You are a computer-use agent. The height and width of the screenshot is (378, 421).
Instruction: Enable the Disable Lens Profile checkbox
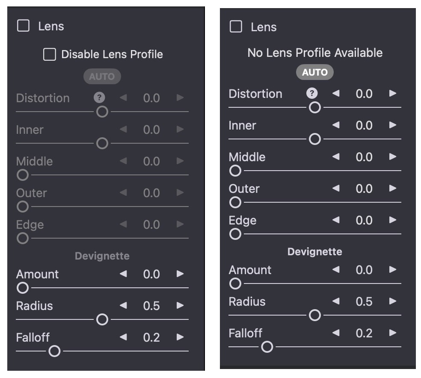pyautogui.click(x=50, y=54)
